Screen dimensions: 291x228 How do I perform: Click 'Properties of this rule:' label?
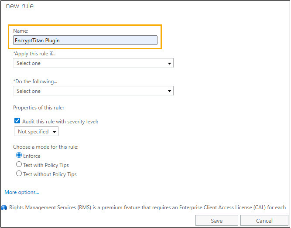38,108
